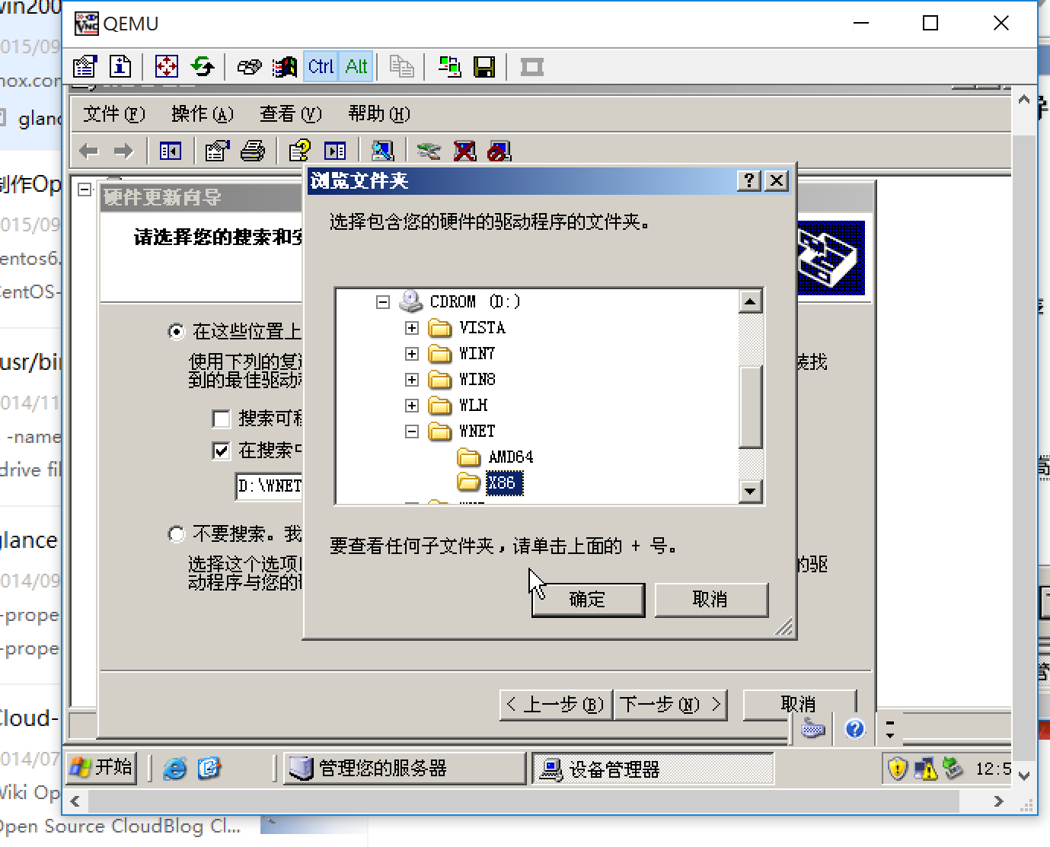Screen dimensions: 1050x847
Task: Click blue help circle icon
Action: 855,729
